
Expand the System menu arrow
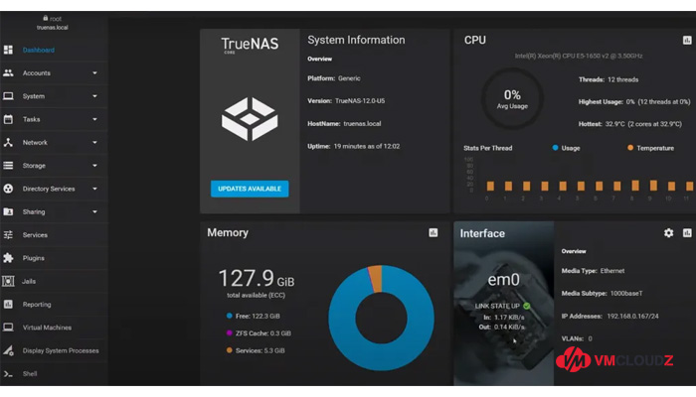click(x=94, y=96)
